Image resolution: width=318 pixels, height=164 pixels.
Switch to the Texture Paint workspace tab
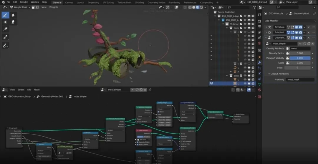click(x=124, y=2)
